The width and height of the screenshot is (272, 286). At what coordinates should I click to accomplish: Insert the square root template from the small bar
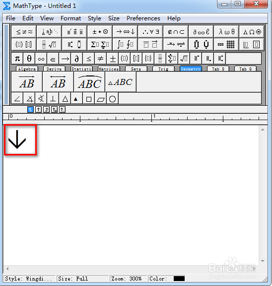point(184,59)
